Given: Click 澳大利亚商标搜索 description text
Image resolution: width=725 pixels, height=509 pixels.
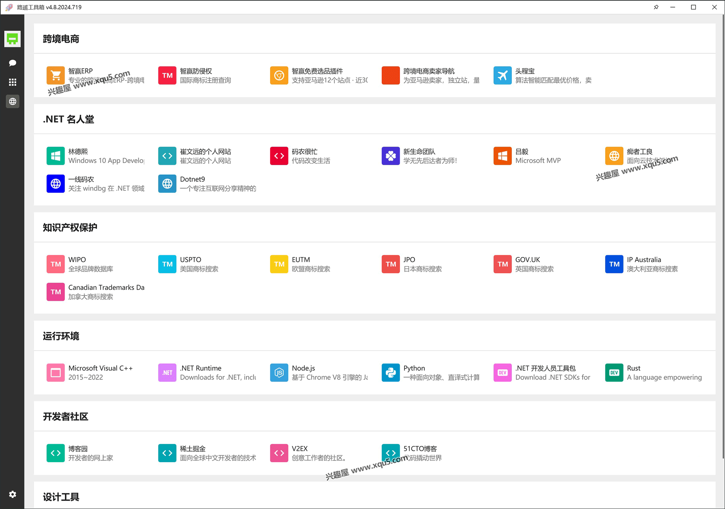Looking at the screenshot, I should [x=652, y=269].
